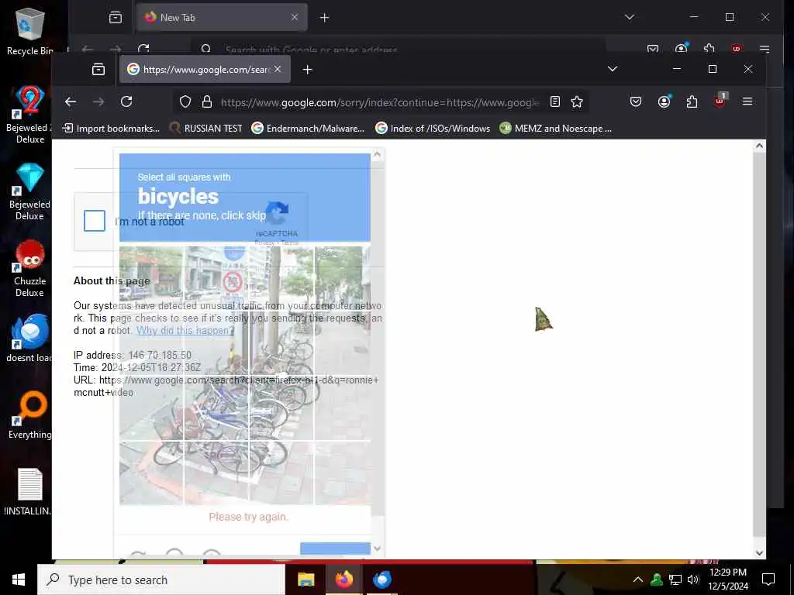Check the I'm not a robot checkbox
The image size is (794, 595).
[x=95, y=221]
